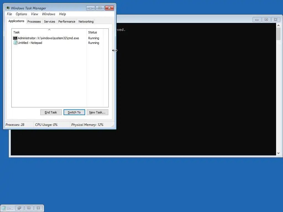Click the command prompt scrollbar down arrow
283x212 pixels.
279,153
